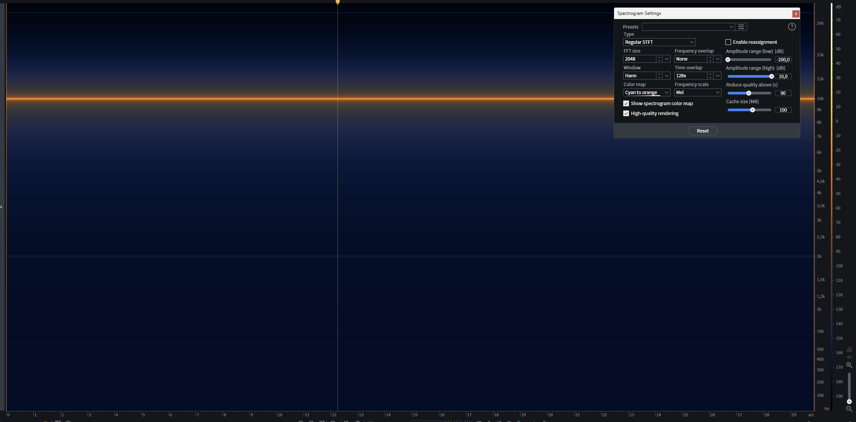Click the FFT size 2048 field

coord(640,59)
